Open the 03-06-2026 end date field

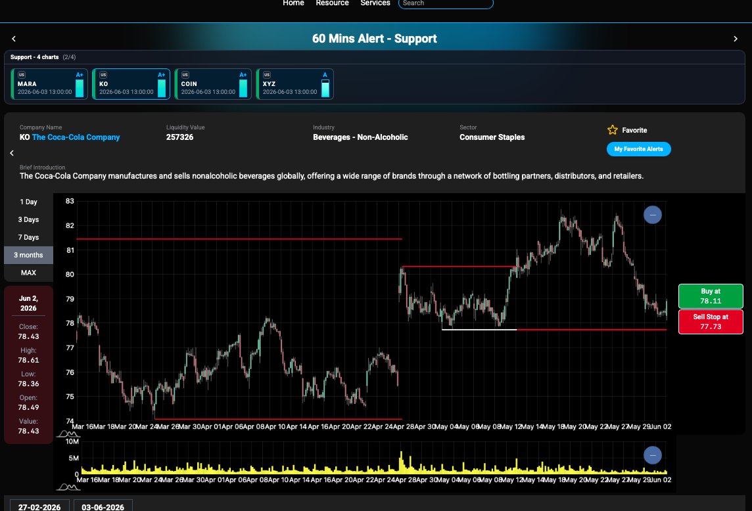click(x=103, y=506)
